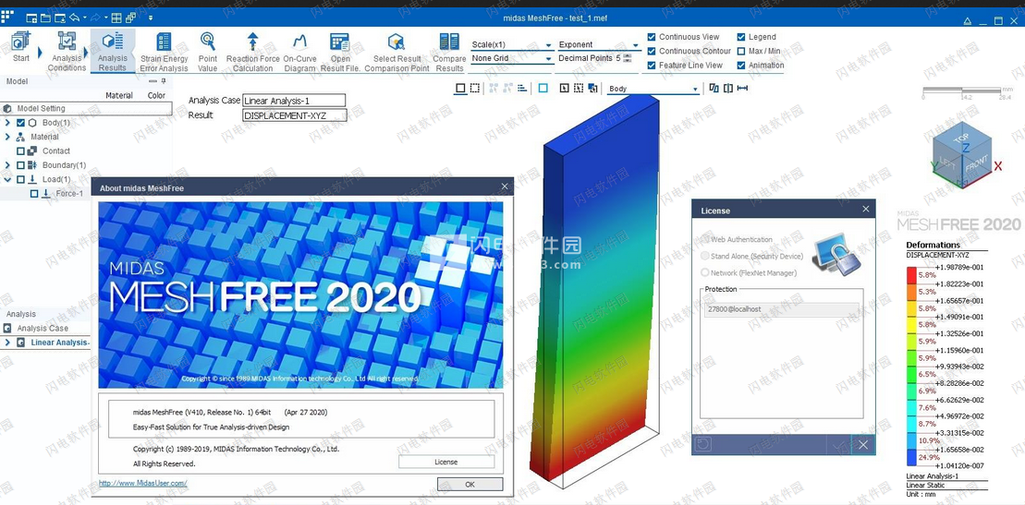Go to Analysis Conditions step
Screen dimensions: 1025x505
(x=67, y=51)
